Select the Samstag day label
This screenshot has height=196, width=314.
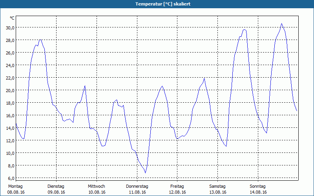[x=217, y=187]
